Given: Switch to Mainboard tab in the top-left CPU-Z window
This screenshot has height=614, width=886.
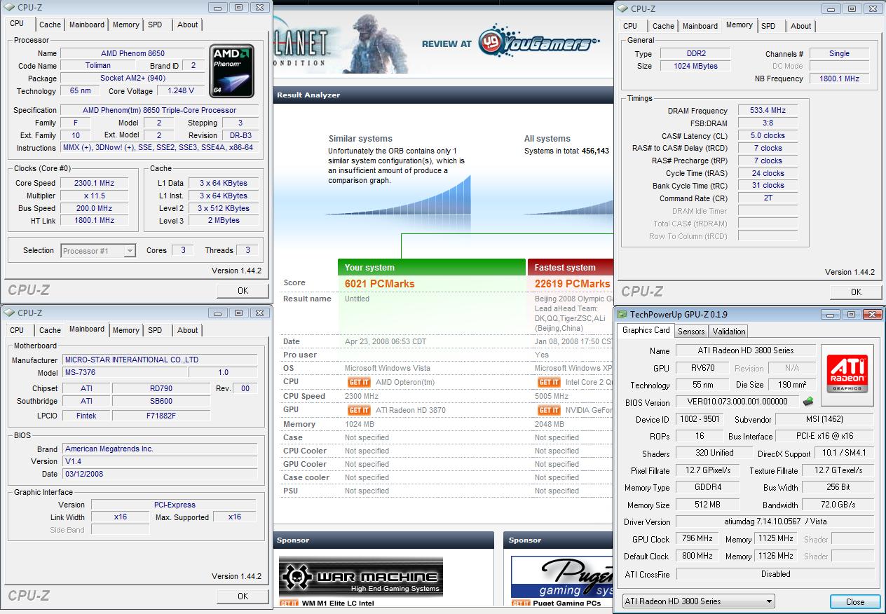Looking at the screenshot, I should pos(87,25).
